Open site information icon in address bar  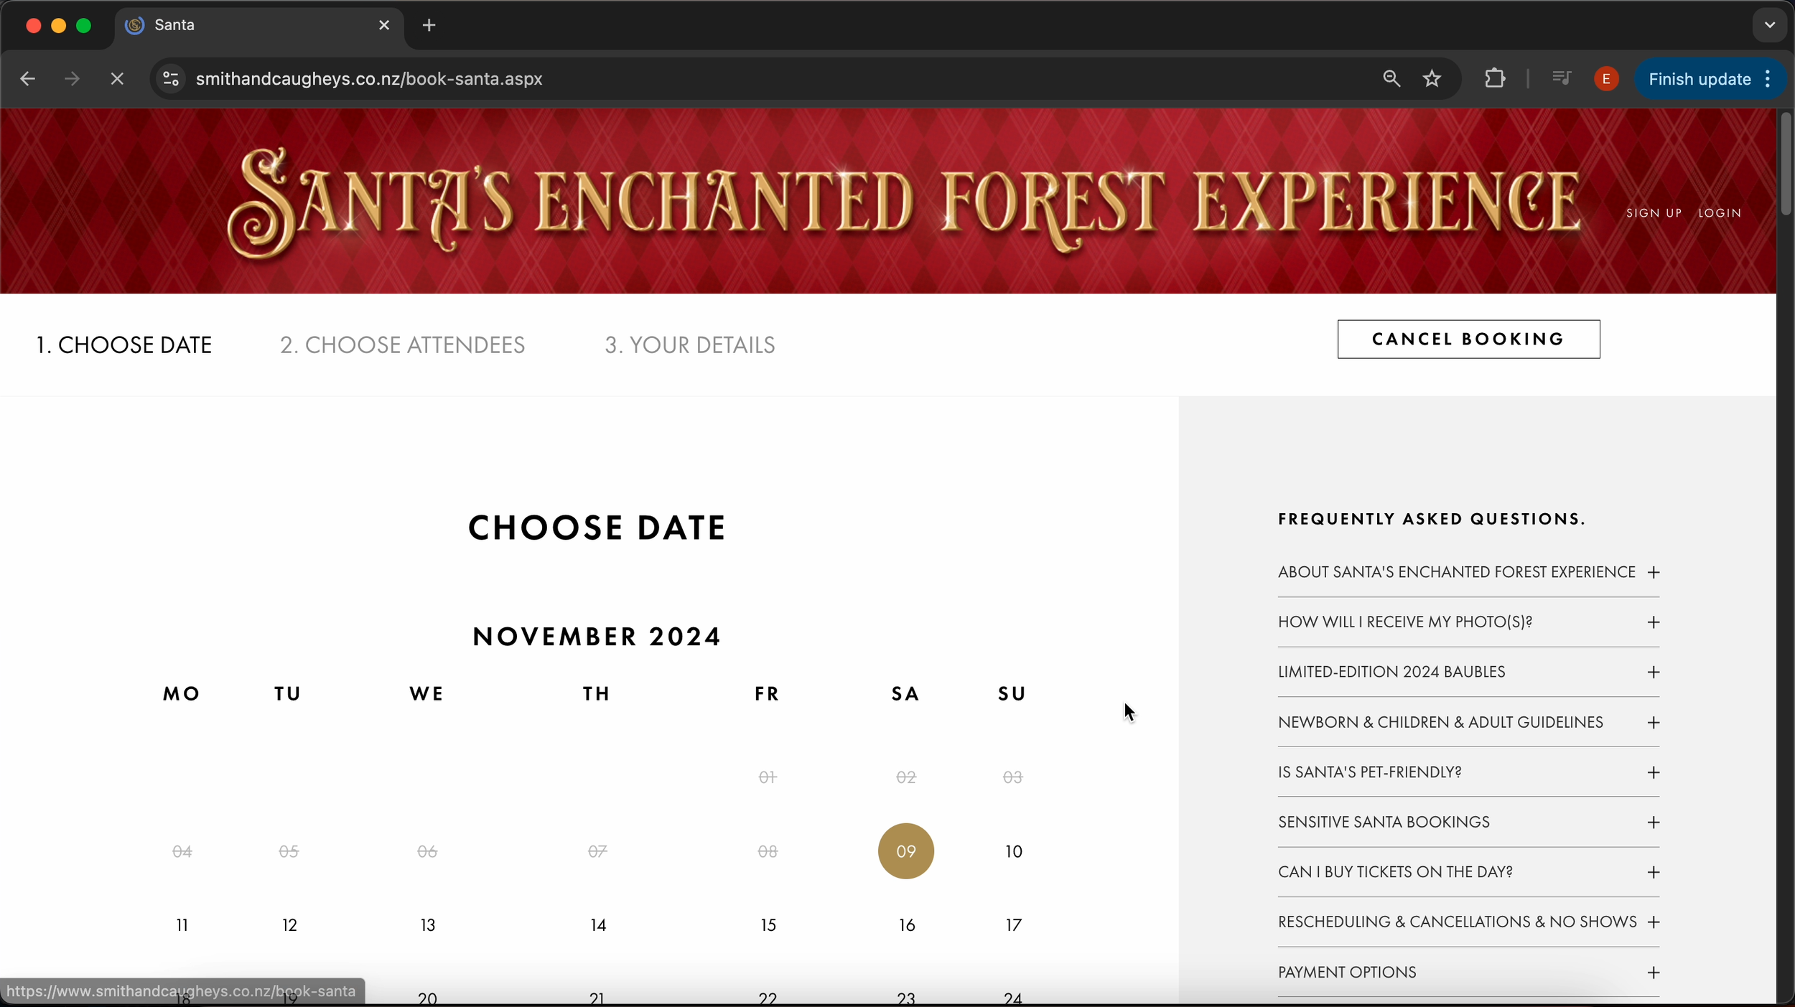point(171,79)
